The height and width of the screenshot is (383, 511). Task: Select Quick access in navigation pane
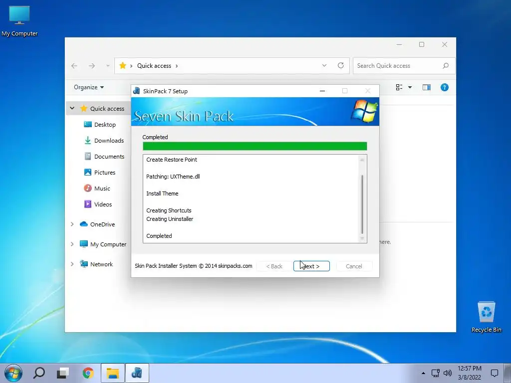[x=107, y=108]
